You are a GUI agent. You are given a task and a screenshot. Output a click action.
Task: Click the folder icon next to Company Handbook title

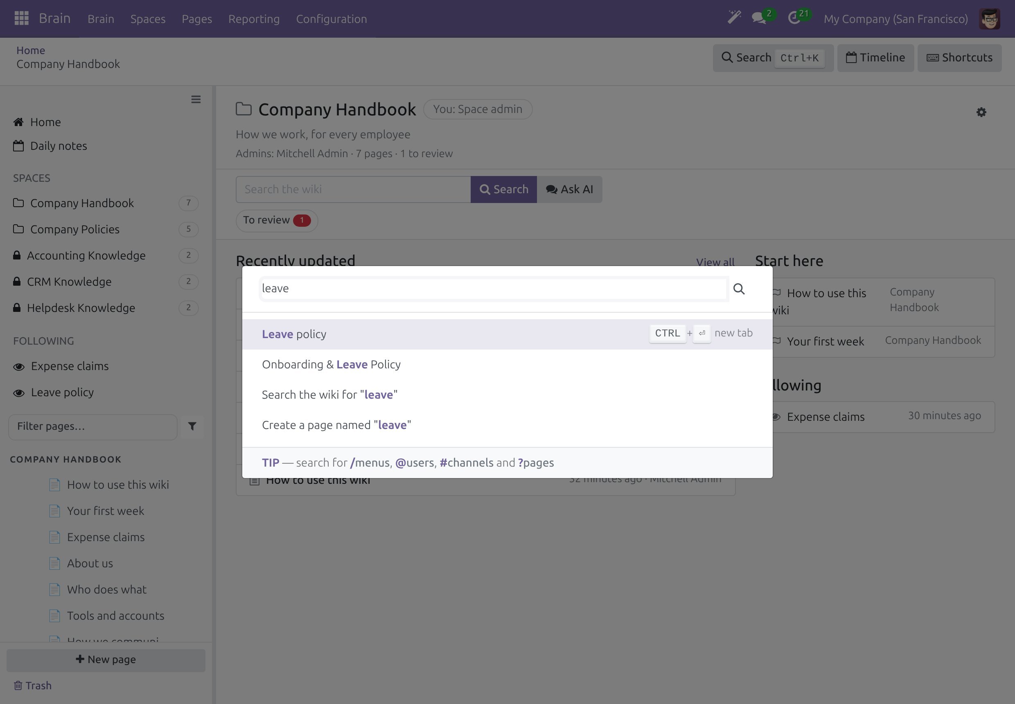244,109
